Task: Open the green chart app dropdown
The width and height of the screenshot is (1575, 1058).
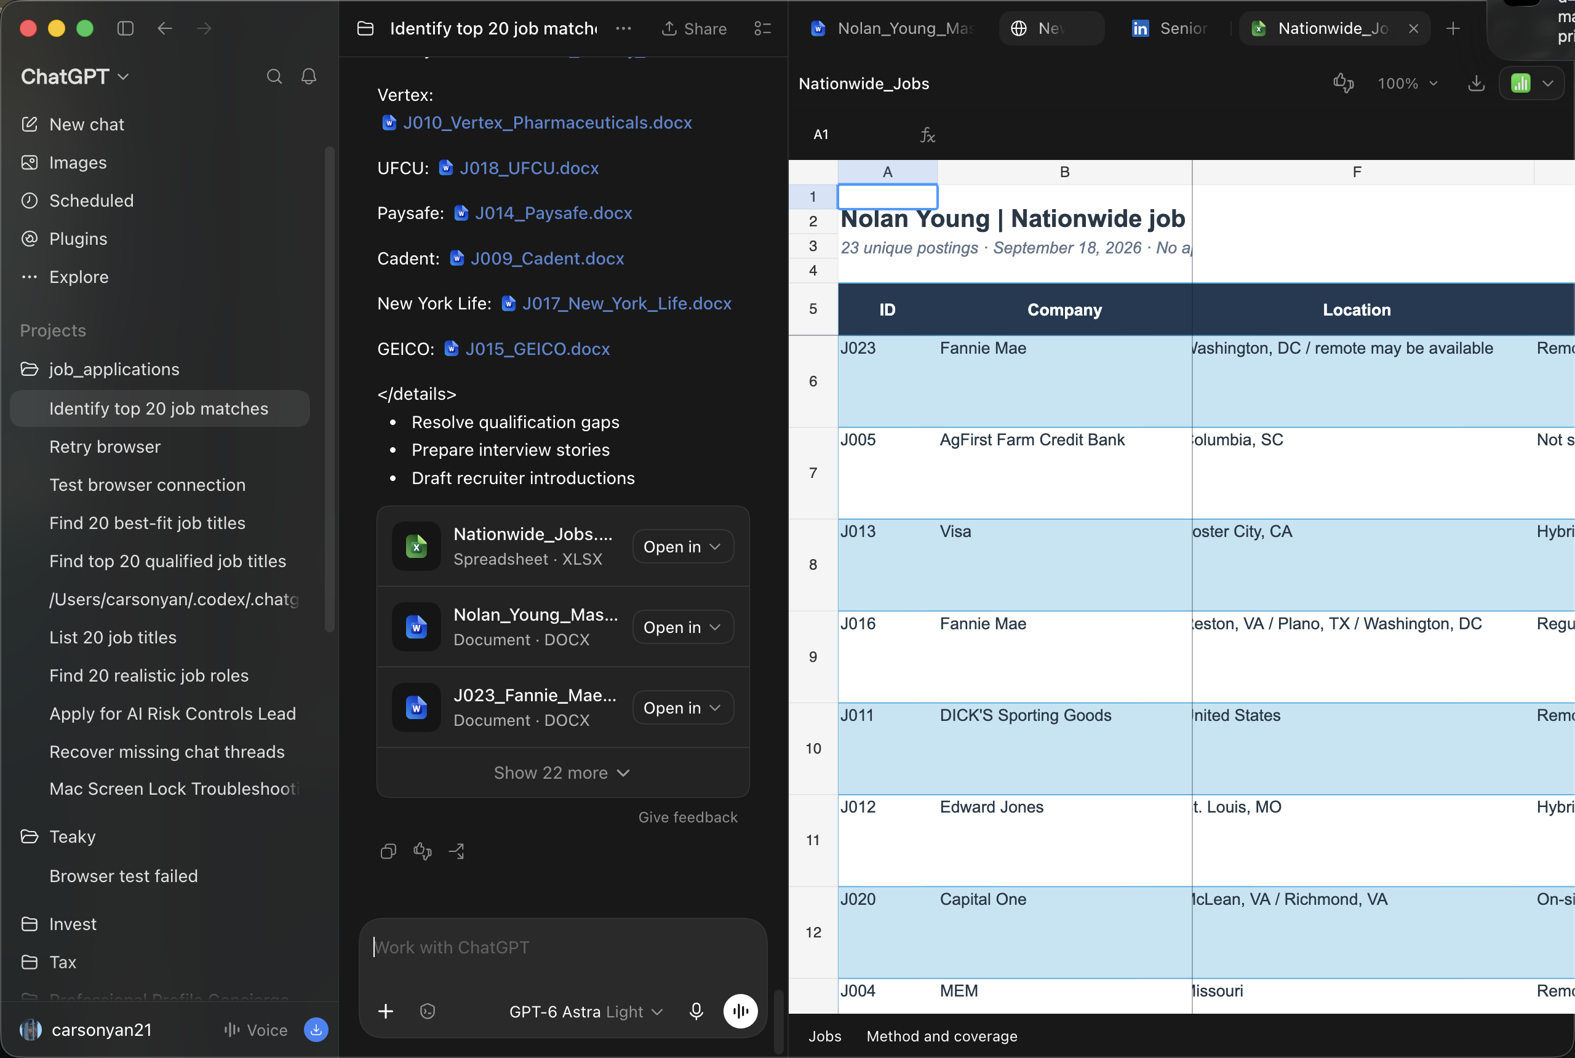Action: pos(1532,84)
